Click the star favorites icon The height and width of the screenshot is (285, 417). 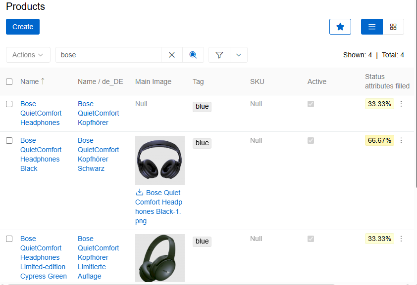340,27
